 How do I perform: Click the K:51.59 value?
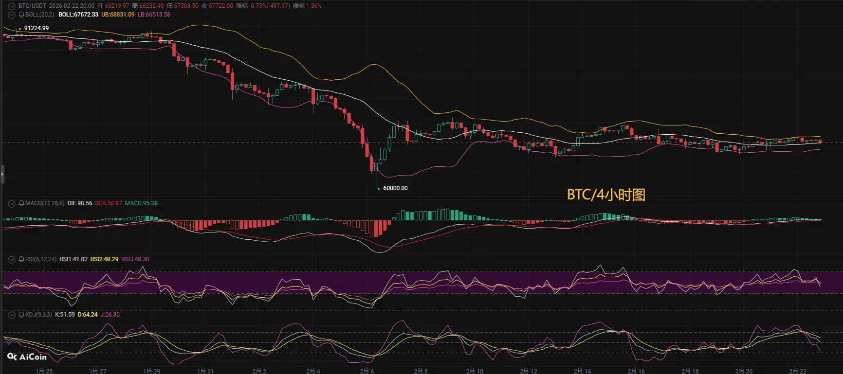click(x=65, y=315)
